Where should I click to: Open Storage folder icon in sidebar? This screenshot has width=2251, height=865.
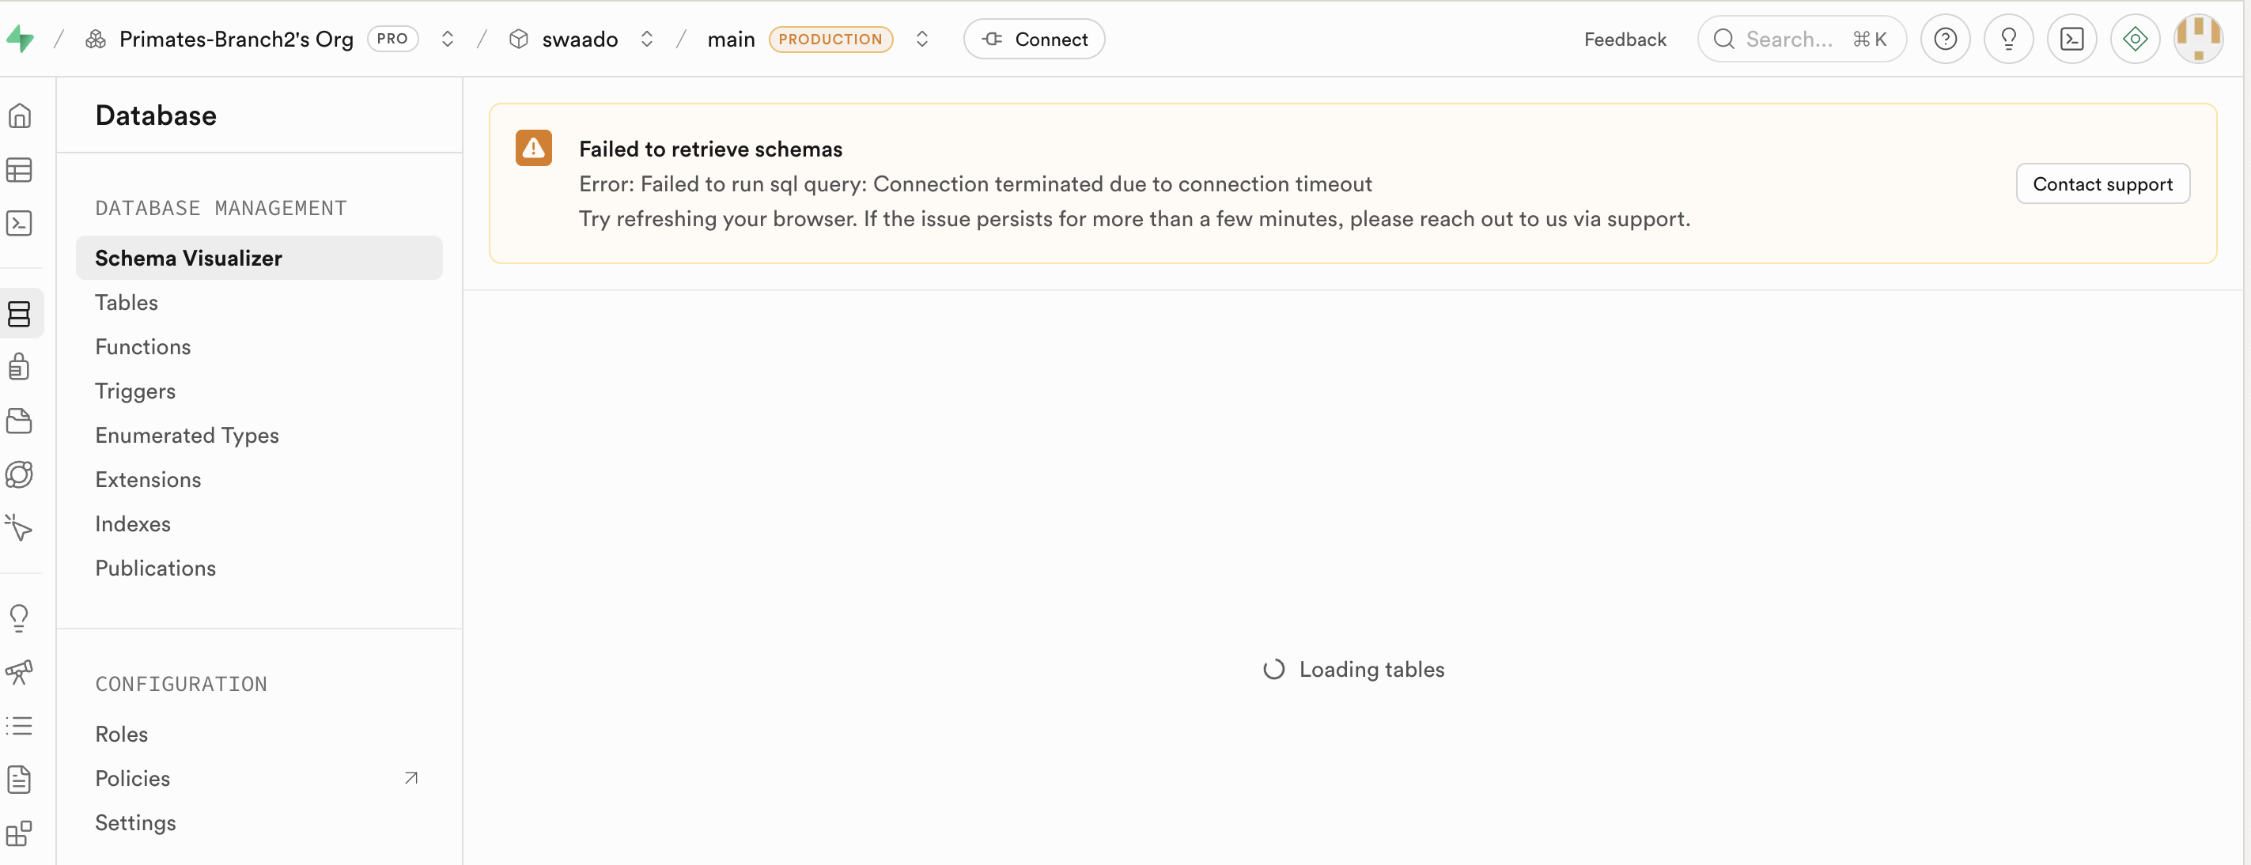(19, 421)
